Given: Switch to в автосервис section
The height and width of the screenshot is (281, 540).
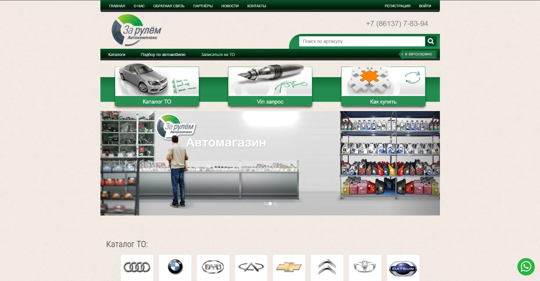Looking at the screenshot, I should [x=418, y=54].
